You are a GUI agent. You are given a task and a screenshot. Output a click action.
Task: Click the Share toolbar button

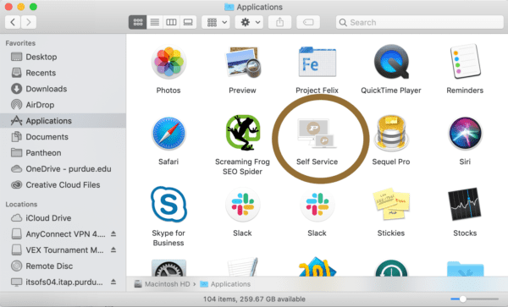[279, 22]
